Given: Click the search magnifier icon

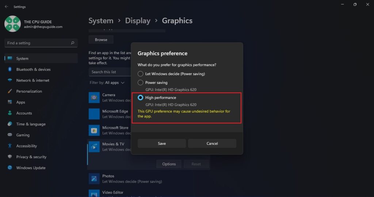Looking at the screenshot, I should coord(73,43).
